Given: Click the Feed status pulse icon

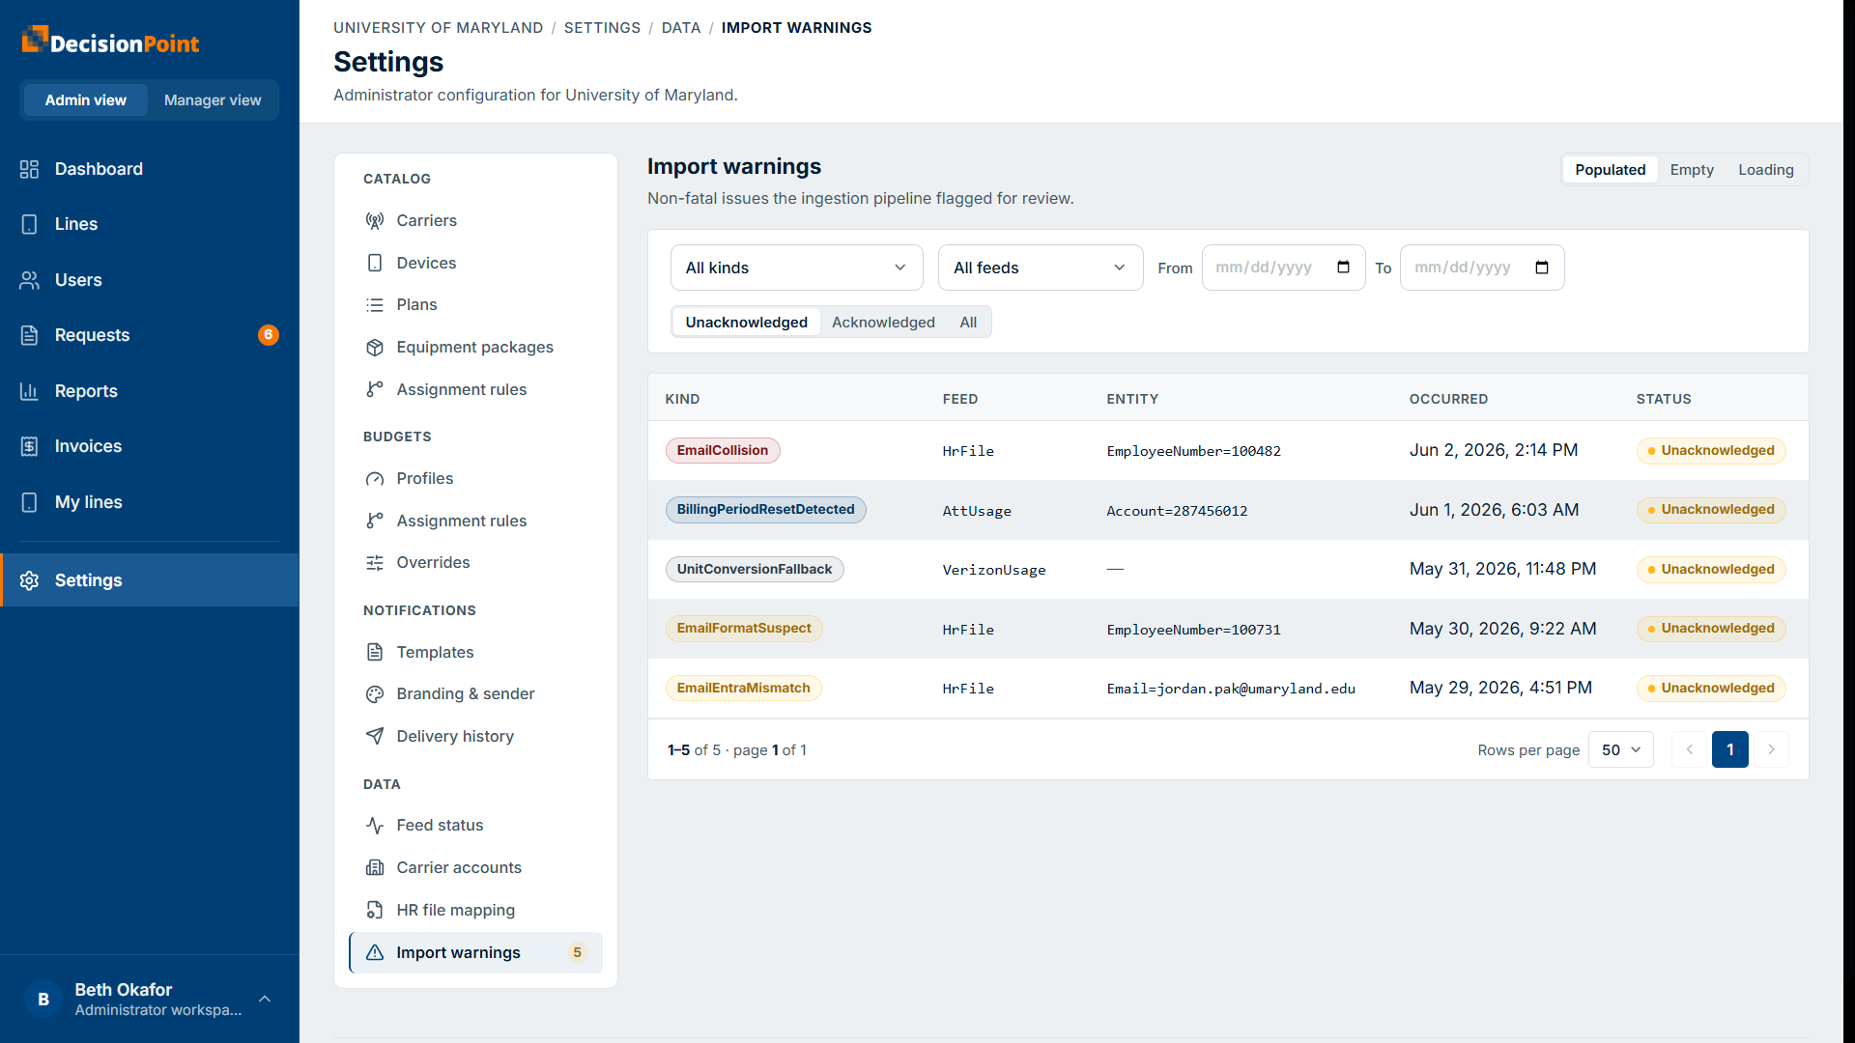Looking at the screenshot, I should 375,825.
